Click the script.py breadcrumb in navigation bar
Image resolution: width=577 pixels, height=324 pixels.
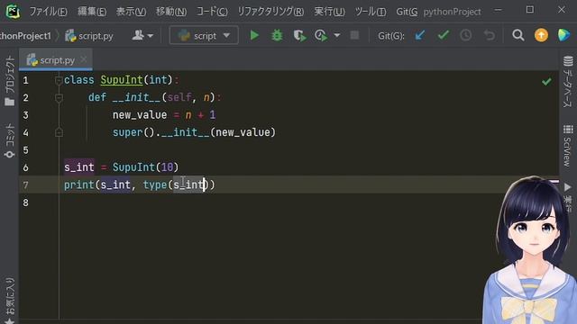(89, 36)
